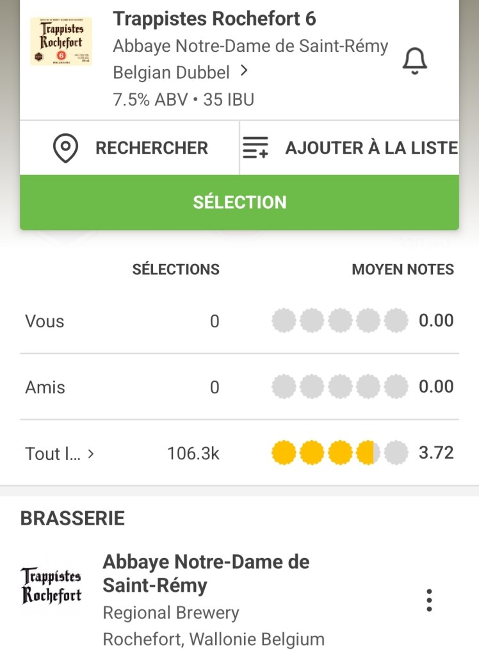The width and height of the screenshot is (479, 656).
Task: Tap the RECHERCHER button label
Action: click(152, 148)
